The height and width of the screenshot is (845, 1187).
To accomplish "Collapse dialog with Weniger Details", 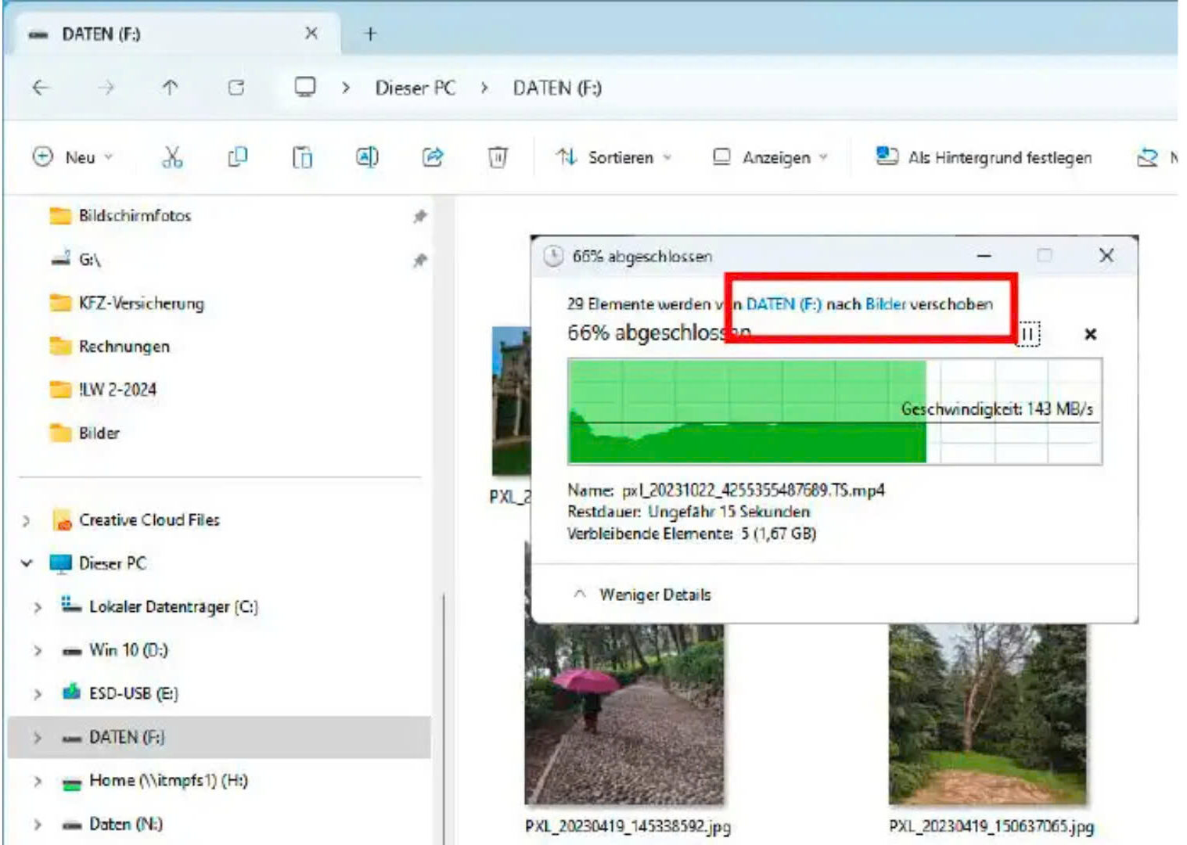I will coord(642,595).
